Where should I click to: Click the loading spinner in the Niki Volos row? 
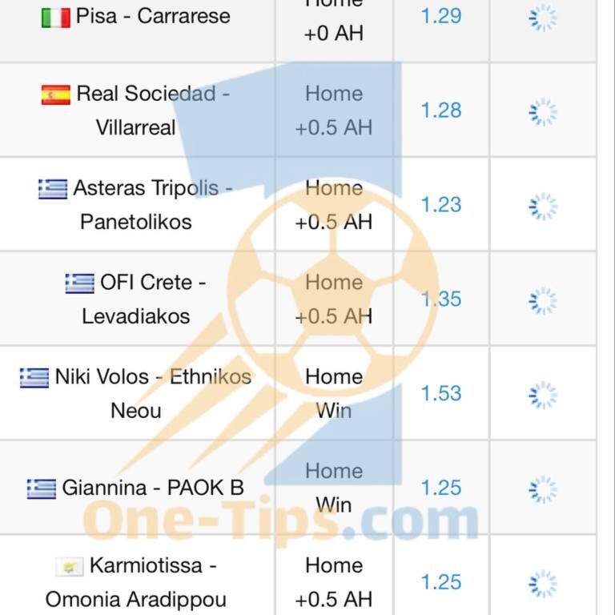click(x=543, y=393)
